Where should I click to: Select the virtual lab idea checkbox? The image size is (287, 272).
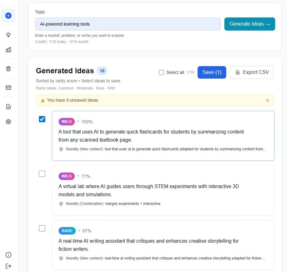(42, 174)
